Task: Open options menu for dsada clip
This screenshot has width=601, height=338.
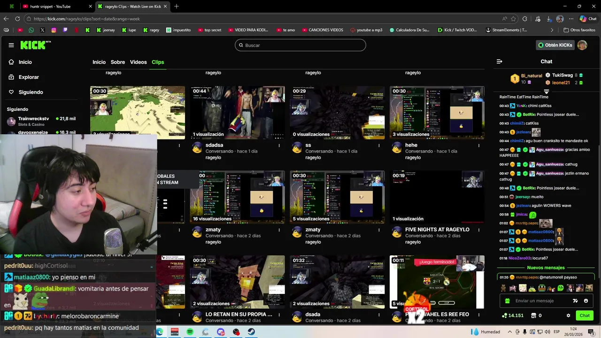Action: 379,315
